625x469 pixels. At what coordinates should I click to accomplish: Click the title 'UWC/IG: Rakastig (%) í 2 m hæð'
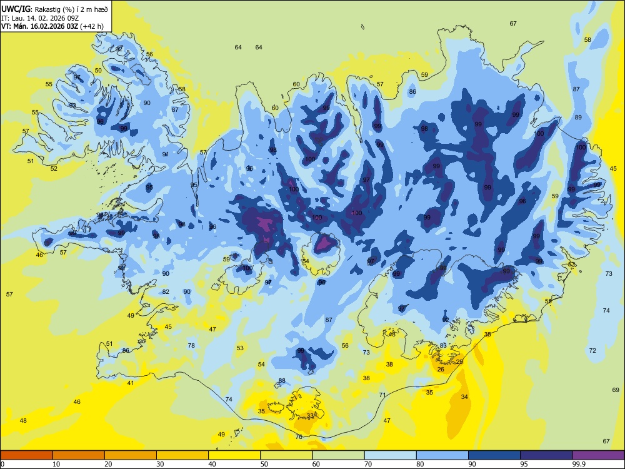[x=54, y=9]
